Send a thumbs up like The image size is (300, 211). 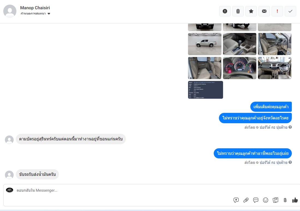pyautogui.click(x=295, y=200)
